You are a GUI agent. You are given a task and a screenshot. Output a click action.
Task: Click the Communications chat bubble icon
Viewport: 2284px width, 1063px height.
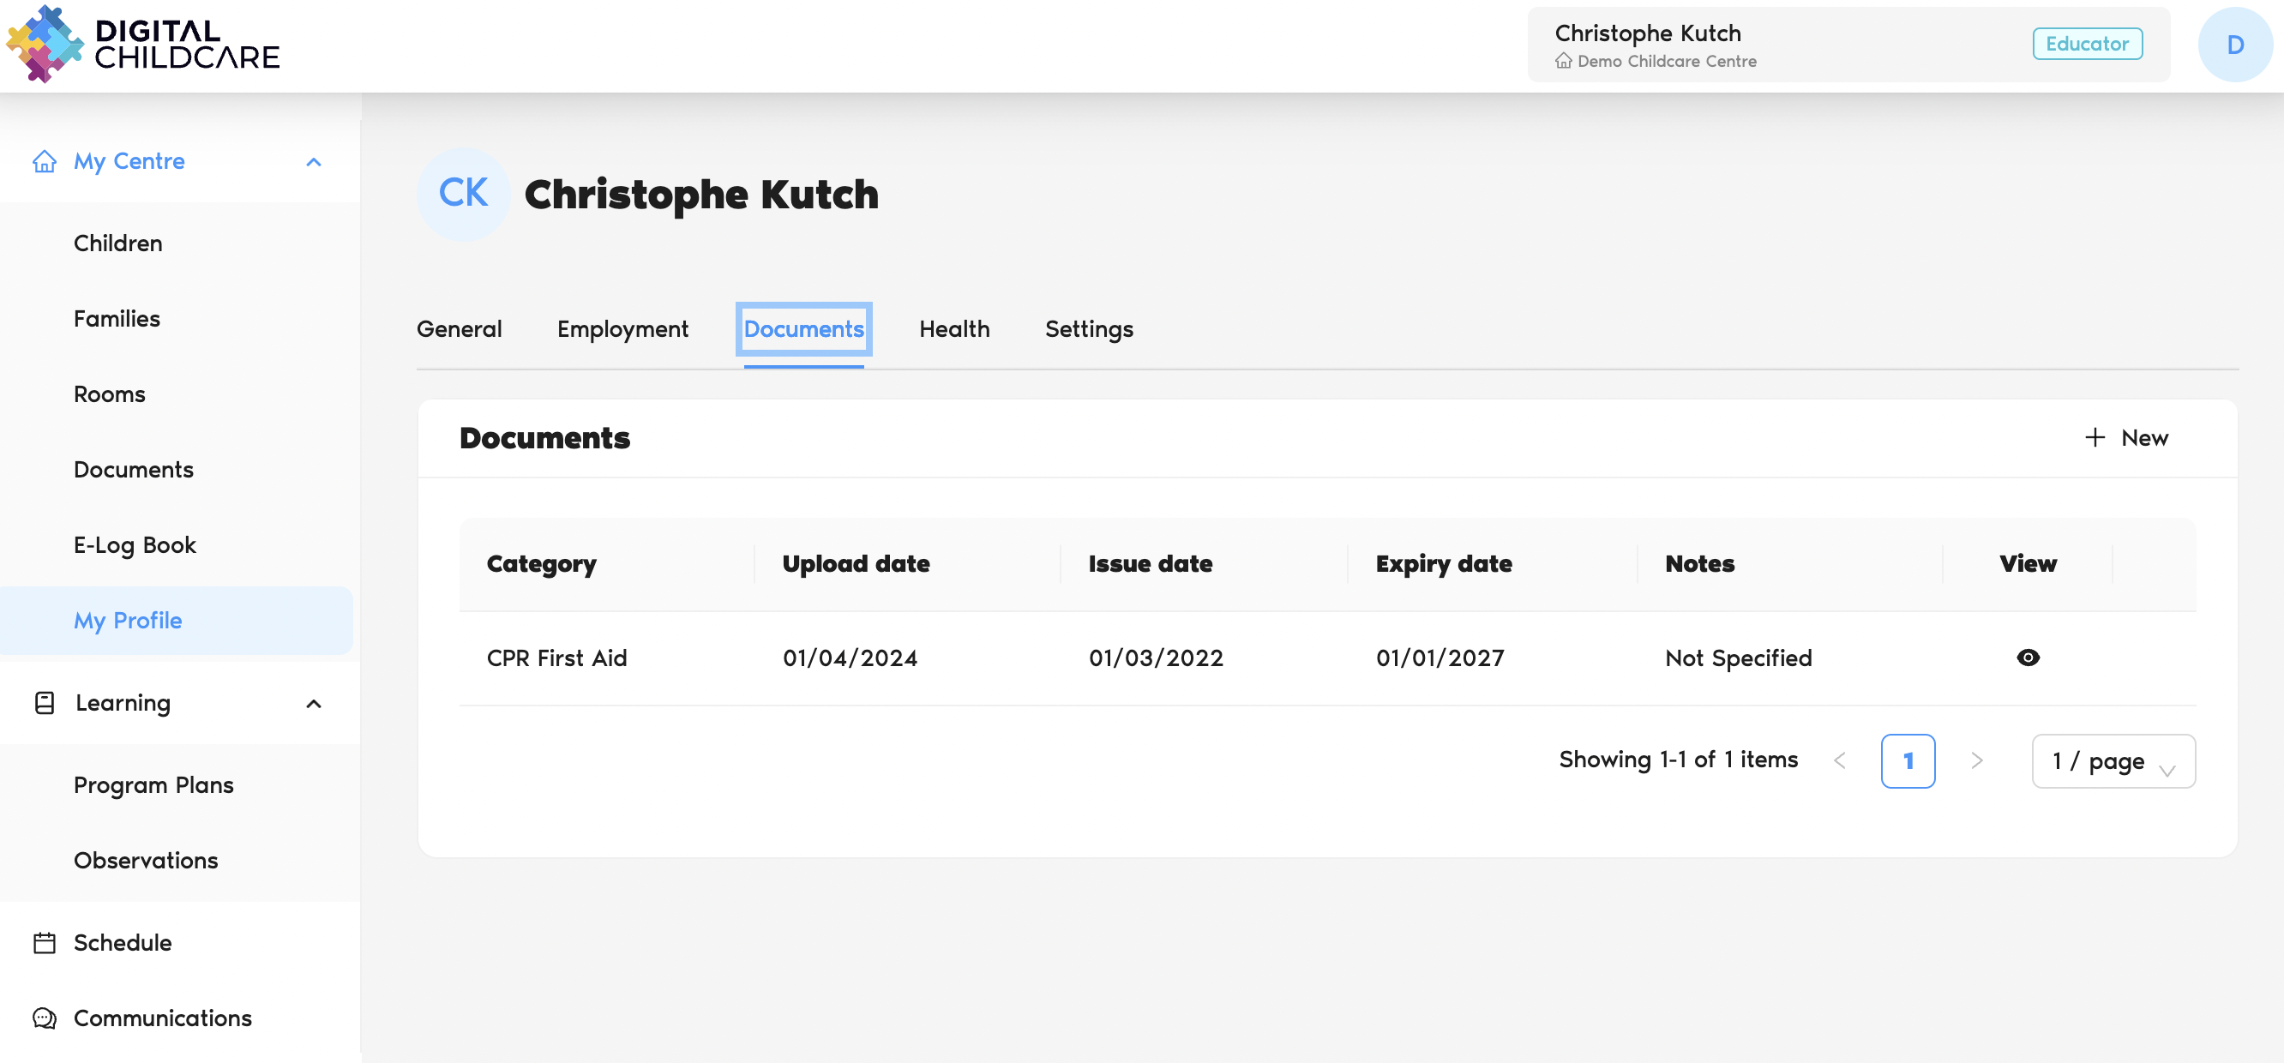point(45,1018)
